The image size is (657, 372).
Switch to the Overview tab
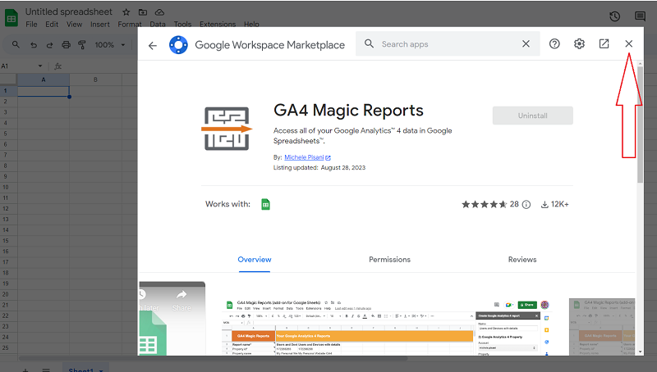tap(255, 260)
